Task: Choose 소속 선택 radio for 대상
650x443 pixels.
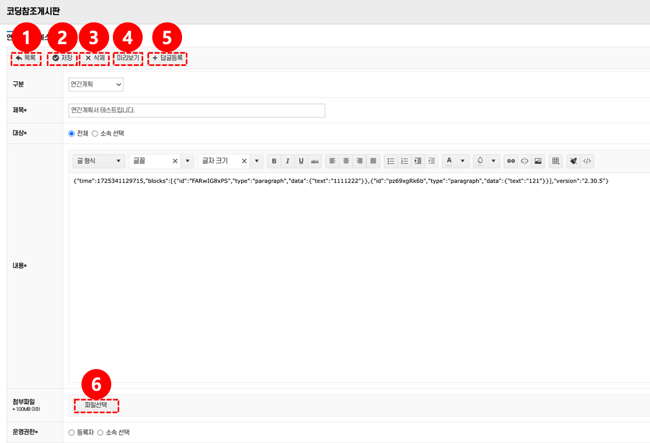Action: pos(95,133)
